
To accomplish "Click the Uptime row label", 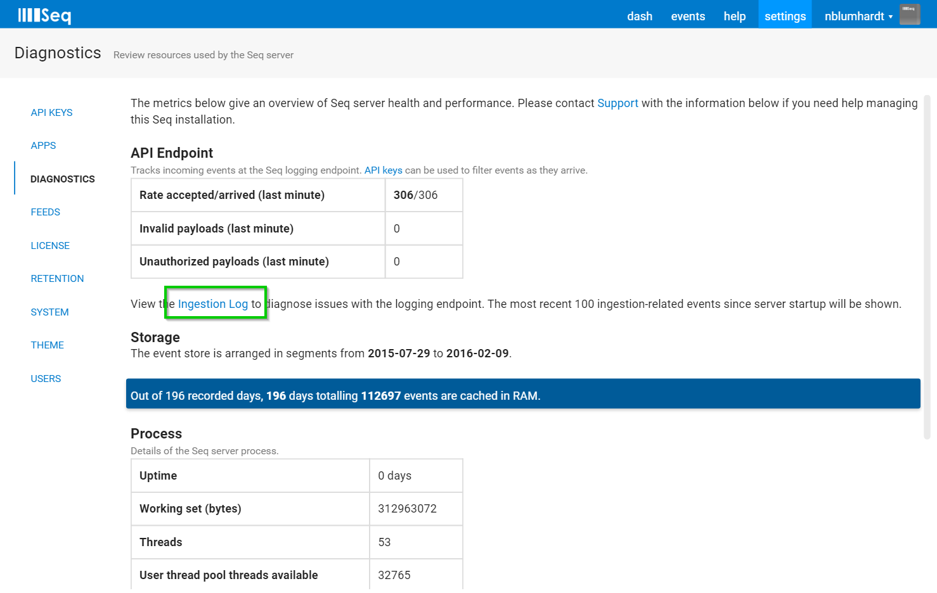I will pos(158,476).
